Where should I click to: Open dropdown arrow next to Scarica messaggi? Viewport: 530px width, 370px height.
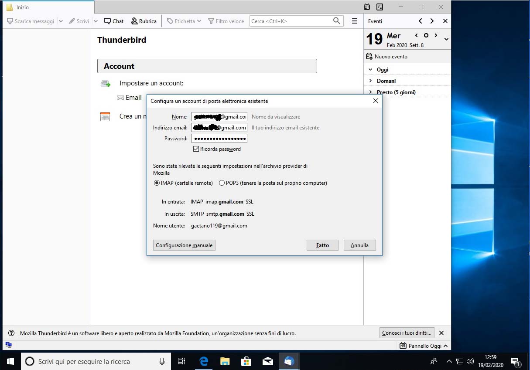click(61, 21)
